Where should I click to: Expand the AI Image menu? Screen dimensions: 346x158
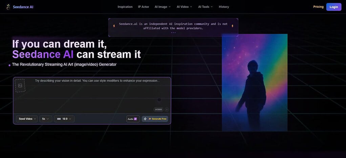(163, 7)
